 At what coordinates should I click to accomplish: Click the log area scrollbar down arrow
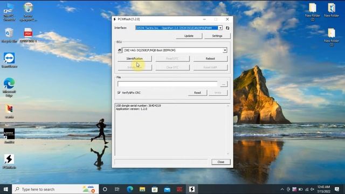click(x=228, y=154)
